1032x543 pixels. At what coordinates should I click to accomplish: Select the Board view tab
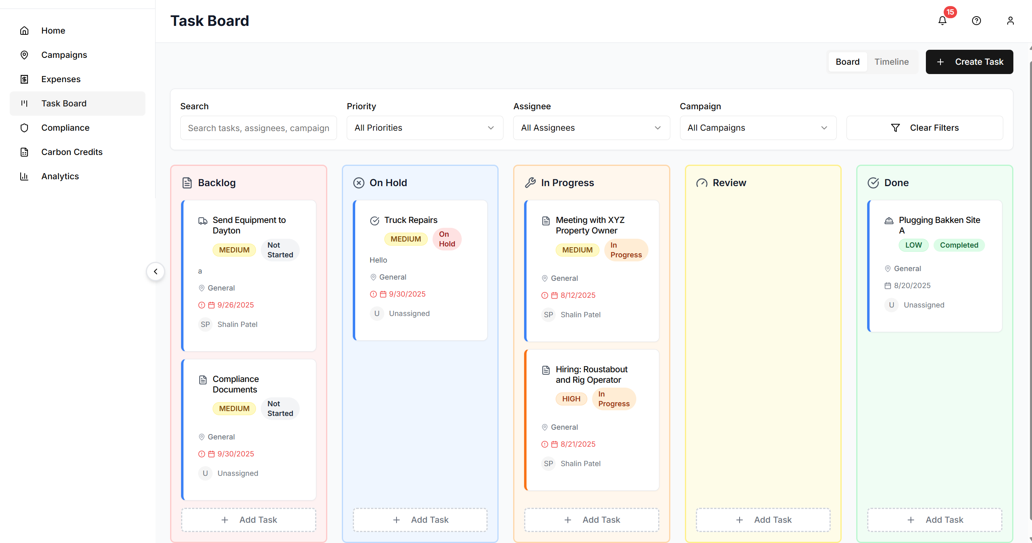pyautogui.click(x=847, y=62)
